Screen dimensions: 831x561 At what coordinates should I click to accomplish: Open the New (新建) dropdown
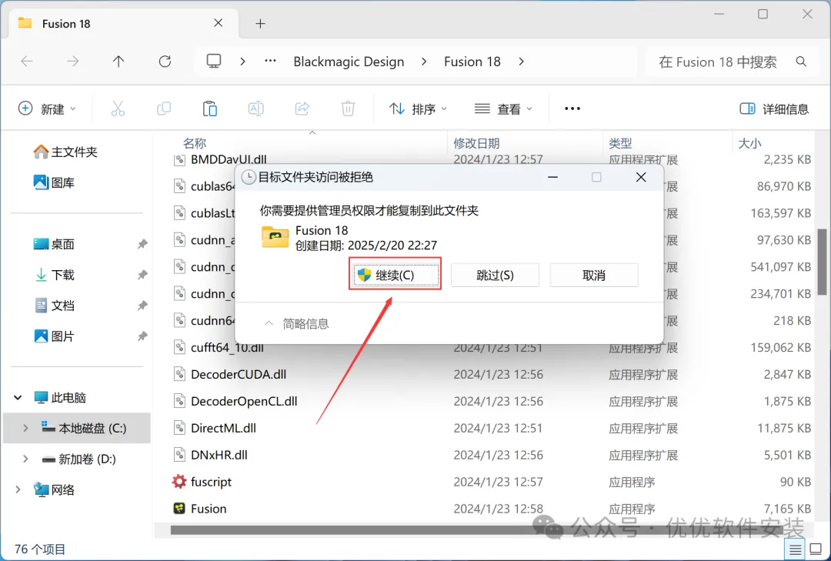tap(47, 109)
